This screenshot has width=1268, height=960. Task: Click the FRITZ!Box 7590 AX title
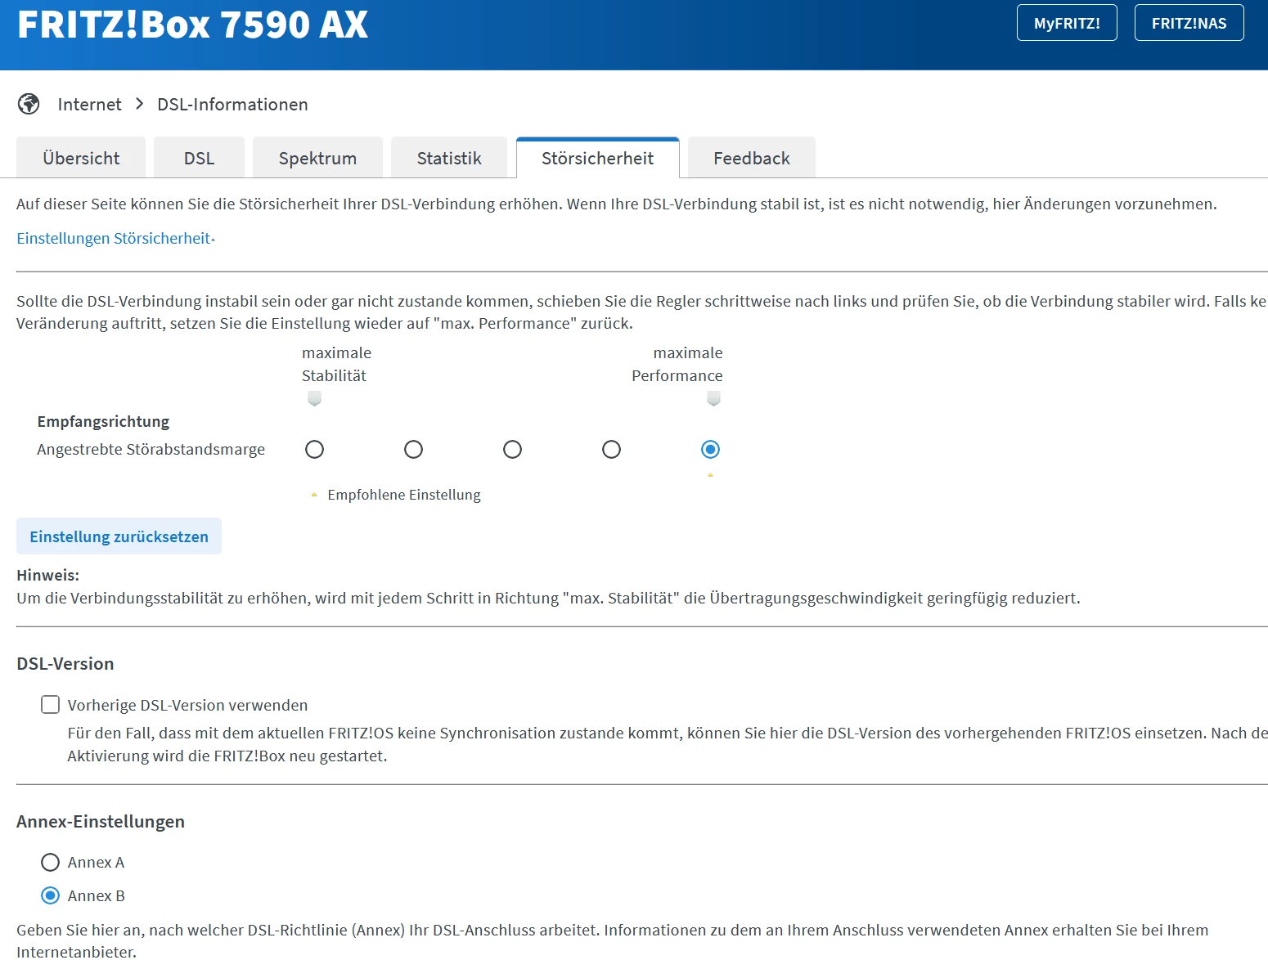pos(193,25)
